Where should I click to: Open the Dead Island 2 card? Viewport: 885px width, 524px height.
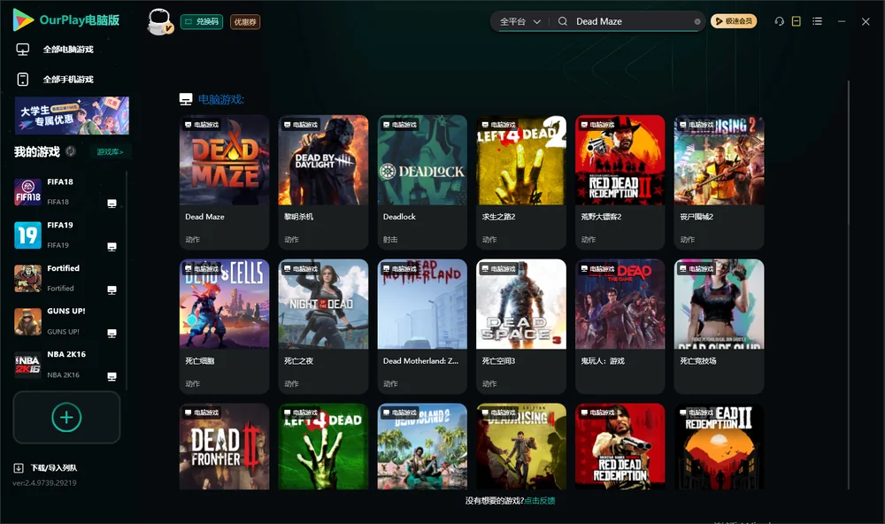pyautogui.click(x=422, y=446)
